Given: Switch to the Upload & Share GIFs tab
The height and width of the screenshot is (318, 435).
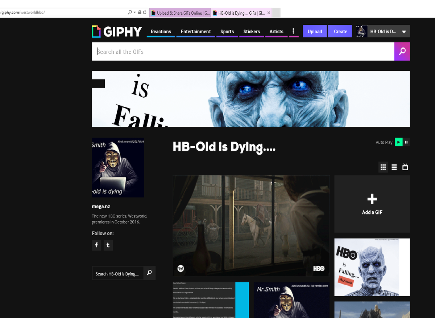Looking at the screenshot, I should (180, 13).
